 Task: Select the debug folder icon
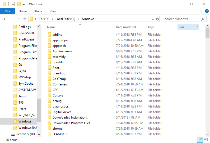pos(49,101)
